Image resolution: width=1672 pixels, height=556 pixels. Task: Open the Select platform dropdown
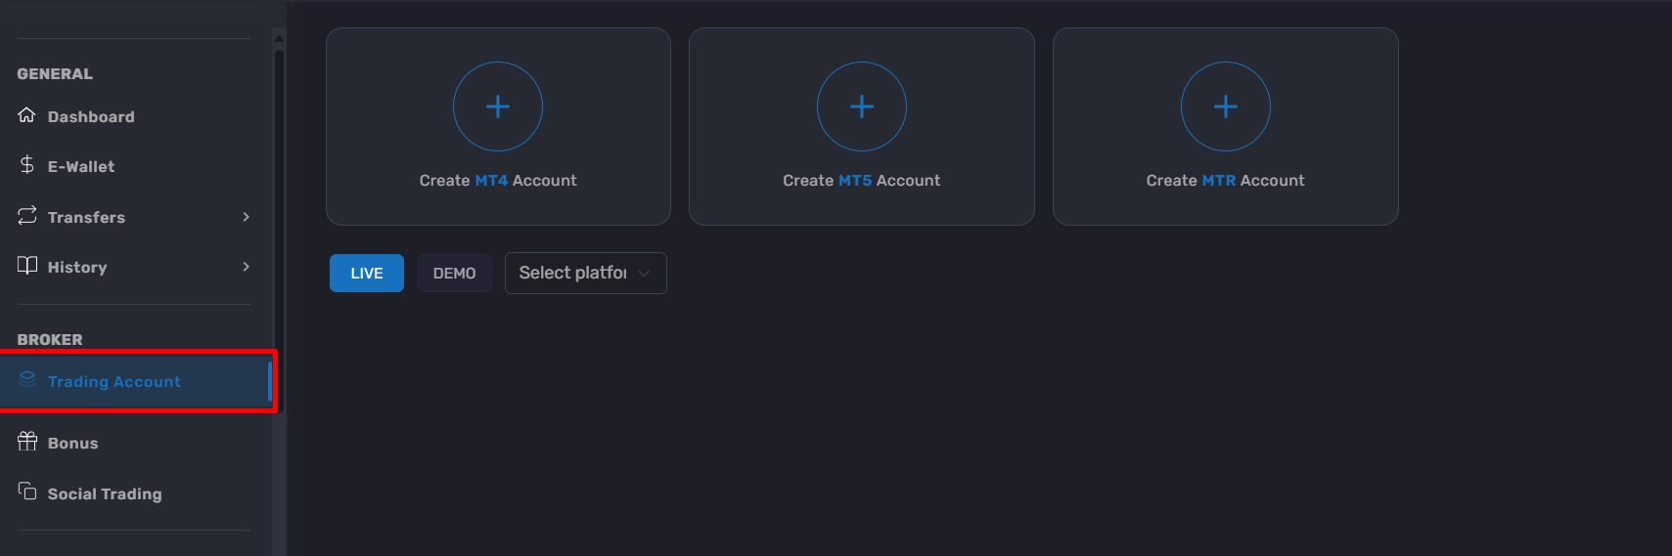pyautogui.click(x=586, y=273)
